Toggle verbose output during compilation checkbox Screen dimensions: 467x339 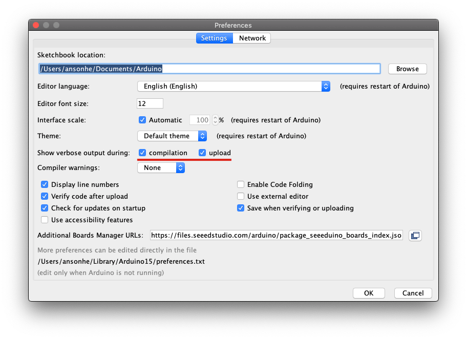coord(142,153)
